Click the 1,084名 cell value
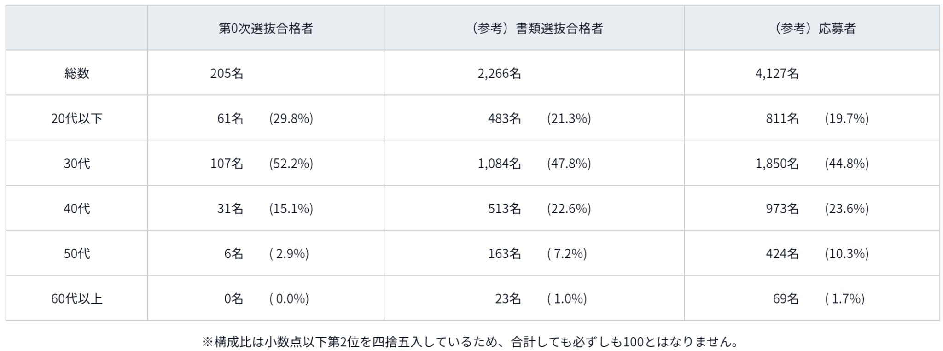This screenshot has width=943, height=351. (x=499, y=164)
